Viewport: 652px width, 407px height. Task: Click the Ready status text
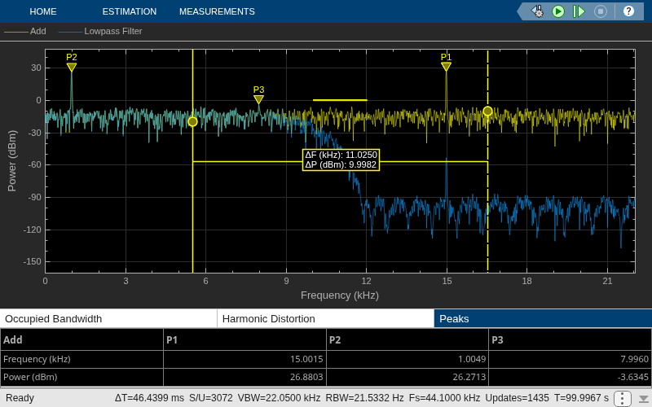click(x=20, y=398)
